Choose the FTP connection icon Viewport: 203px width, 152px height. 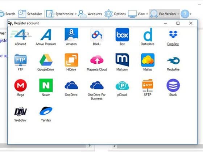click(20, 60)
